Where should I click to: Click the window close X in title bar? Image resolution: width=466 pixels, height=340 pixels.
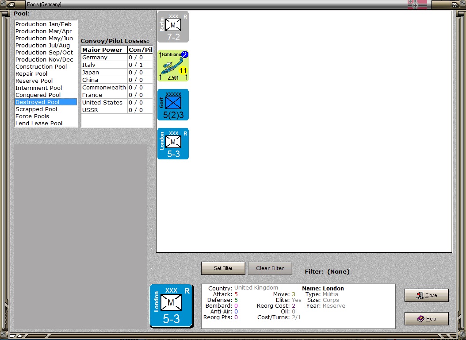[x=455, y=4]
